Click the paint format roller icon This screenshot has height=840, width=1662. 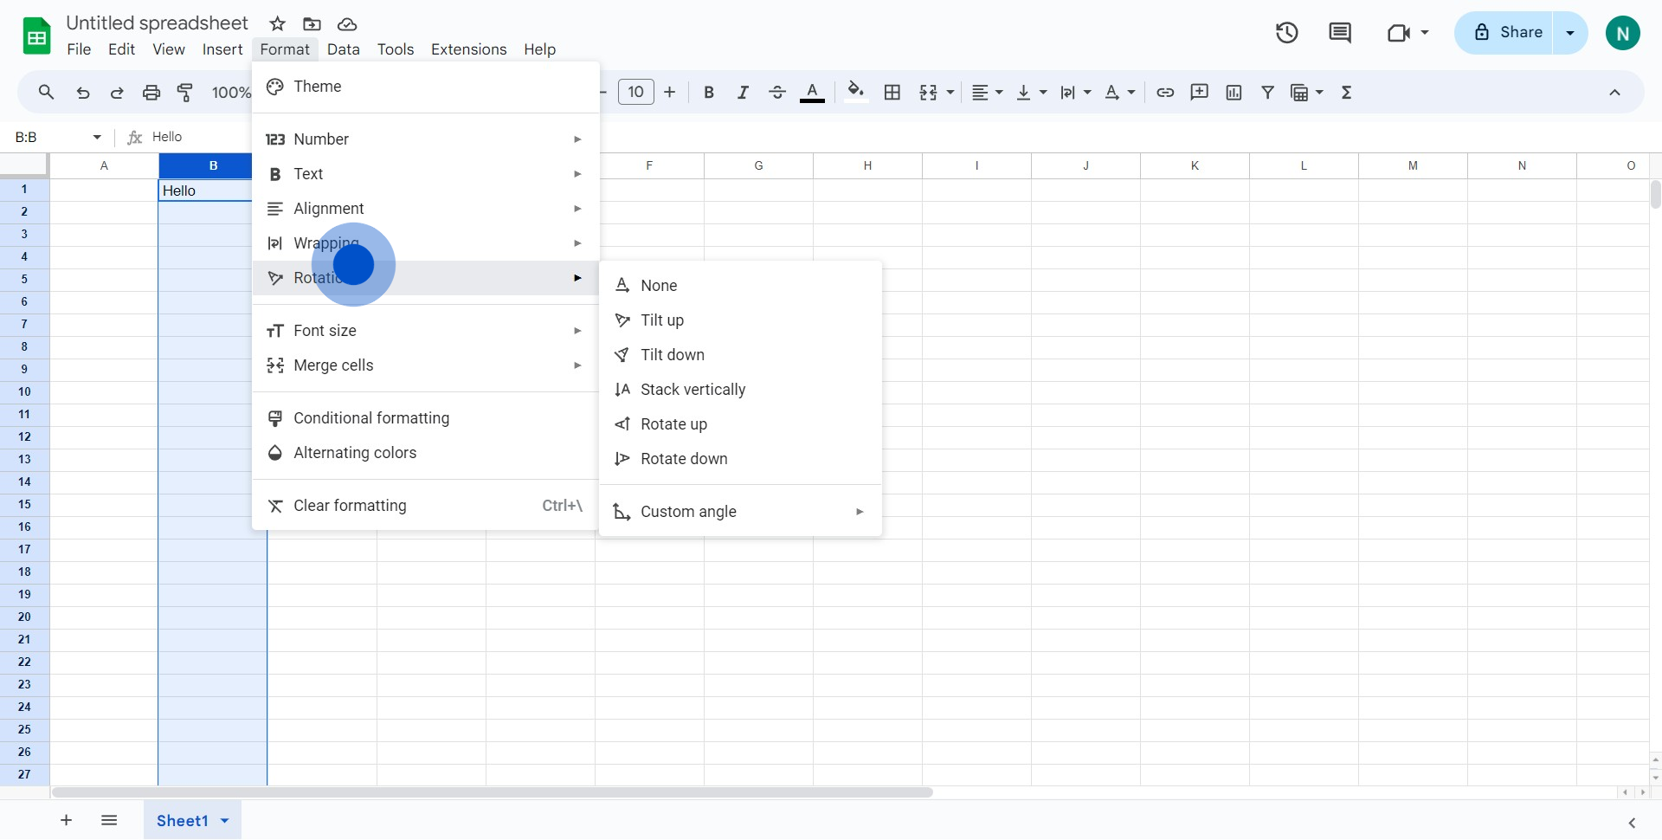[185, 93]
